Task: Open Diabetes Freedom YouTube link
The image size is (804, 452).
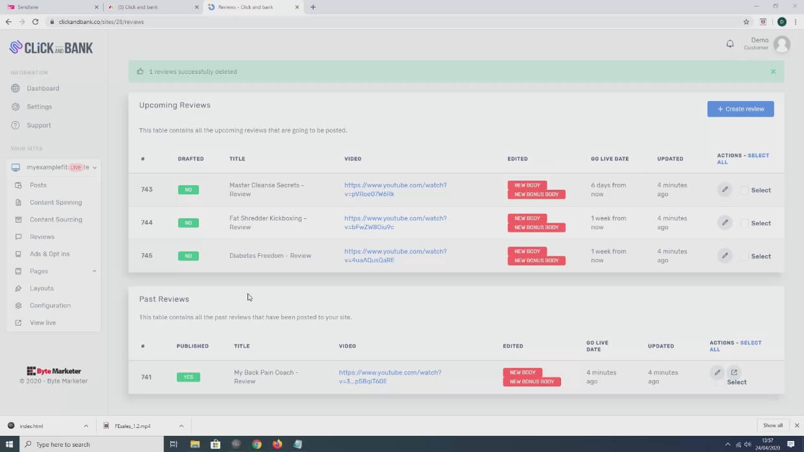Action: coord(395,256)
